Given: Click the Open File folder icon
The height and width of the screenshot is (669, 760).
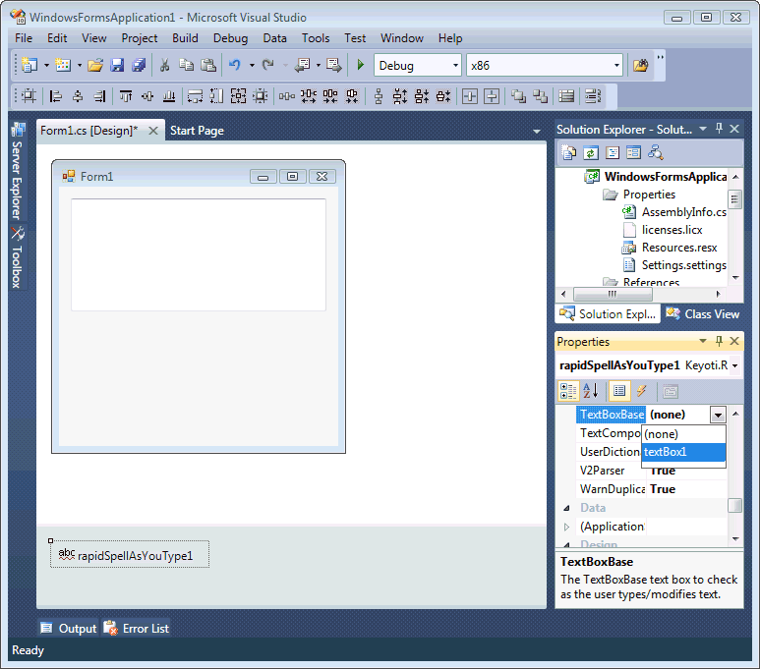Looking at the screenshot, I should pyautogui.click(x=95, y=65).
